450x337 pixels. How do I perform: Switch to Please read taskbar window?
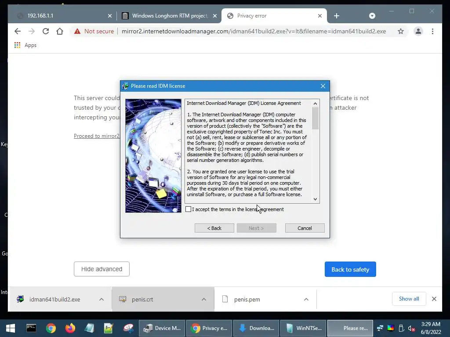point(350,328)
